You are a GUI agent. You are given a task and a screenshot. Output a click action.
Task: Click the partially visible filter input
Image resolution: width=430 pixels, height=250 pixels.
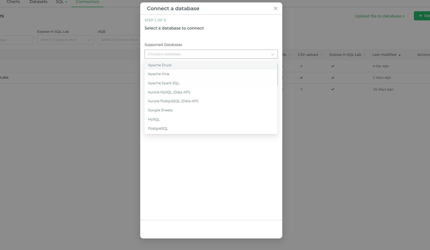(x=16, y=40)
